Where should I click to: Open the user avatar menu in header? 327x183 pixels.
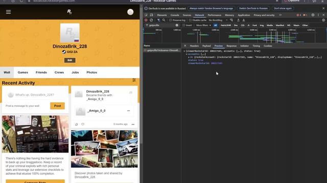coord(130,12)
